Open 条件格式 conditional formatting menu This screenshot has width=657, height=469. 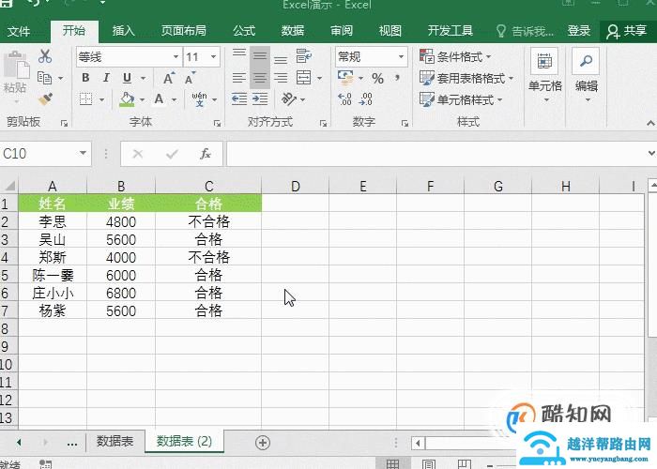pyautogui.click(x=455, y=56)
